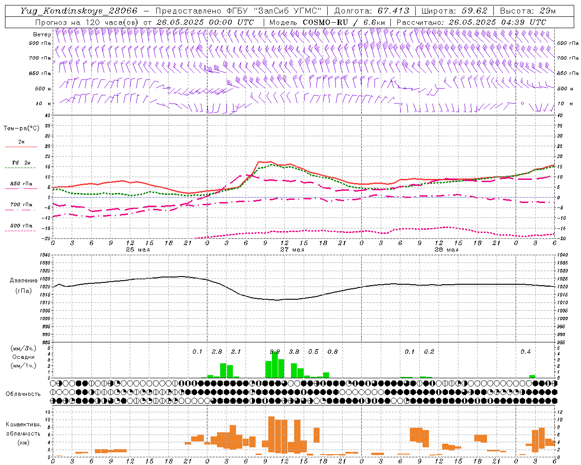
Task: Select the elevation text Высота: 29м
Action: 527,11
